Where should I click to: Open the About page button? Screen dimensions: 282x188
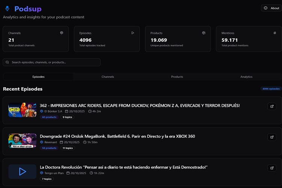point(271,8)
